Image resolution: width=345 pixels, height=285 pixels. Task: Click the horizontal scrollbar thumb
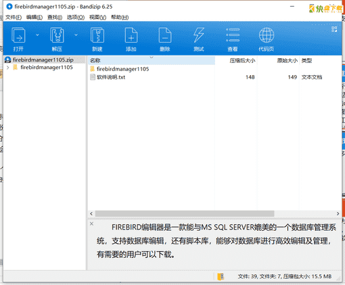[185, 213]
